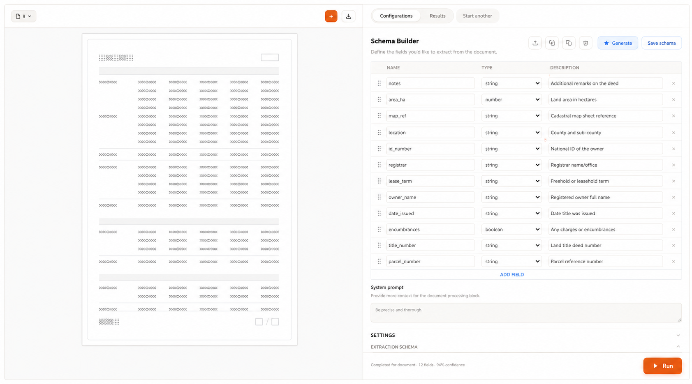The width and height of the screenshot is (692, 384).
Task: Delete the schema with the trash icon
Action: click(586, 43)
